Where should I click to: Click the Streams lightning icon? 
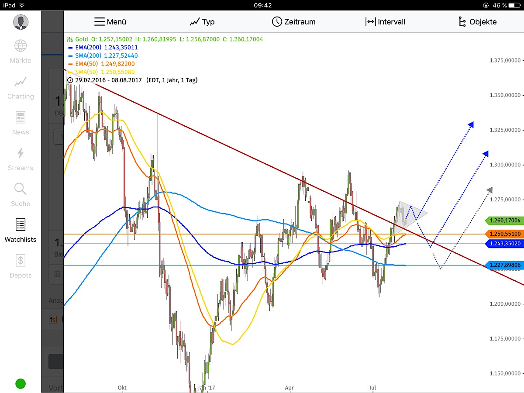(20, 154)
